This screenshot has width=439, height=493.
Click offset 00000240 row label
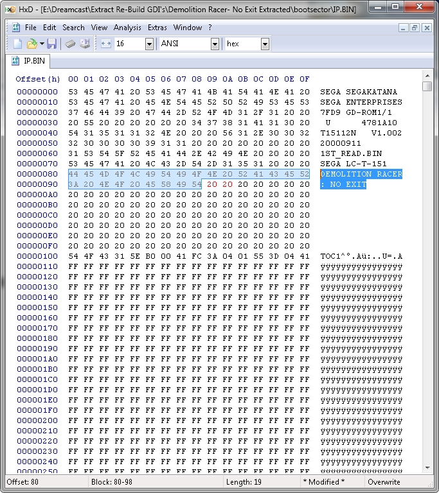37,462
